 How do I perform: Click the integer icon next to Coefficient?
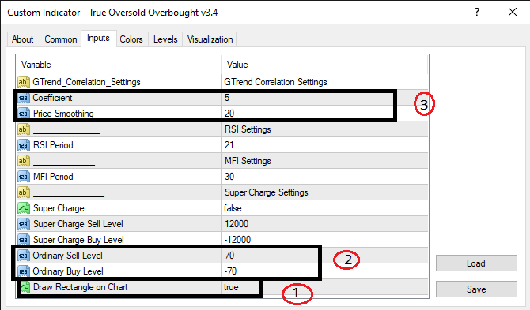coord(23,98)
